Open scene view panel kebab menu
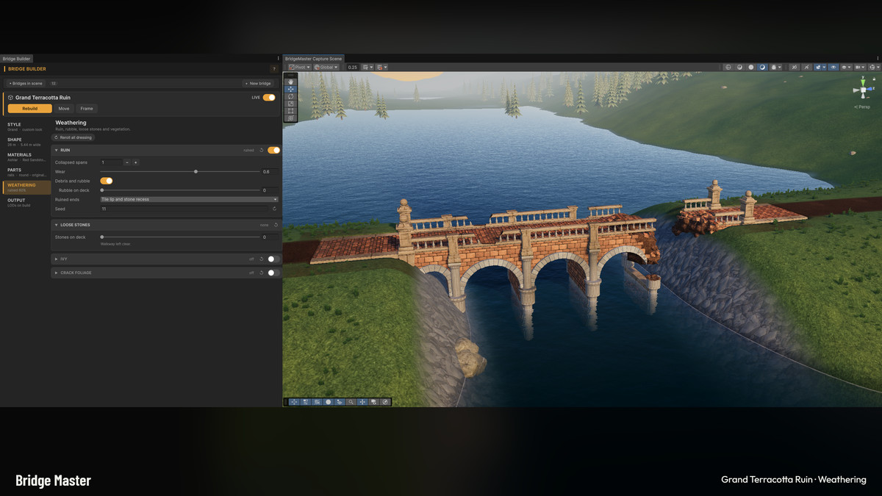882x496 pixels. [x=878, y=58]
